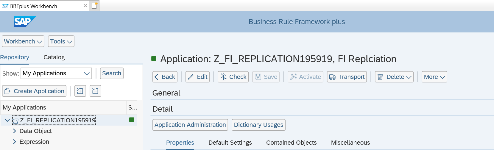Screen dimensions: 494x150
Task: Click the expand all nodes icon
Action: click(80, 91)
